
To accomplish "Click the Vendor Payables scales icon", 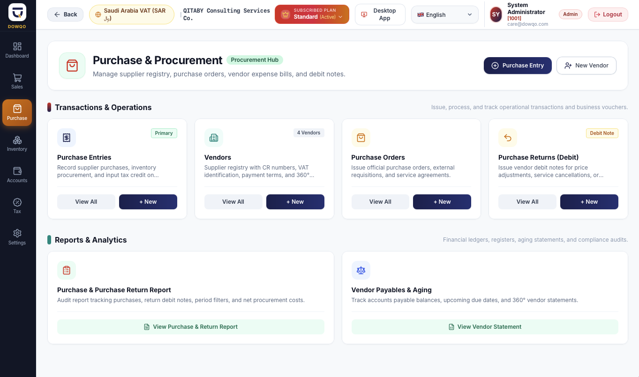I will [x=361, y=270].
